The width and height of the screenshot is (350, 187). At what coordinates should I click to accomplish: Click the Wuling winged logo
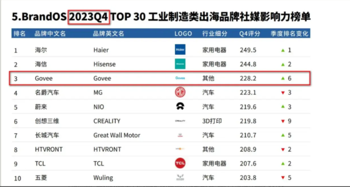click(x=180, y=177)
